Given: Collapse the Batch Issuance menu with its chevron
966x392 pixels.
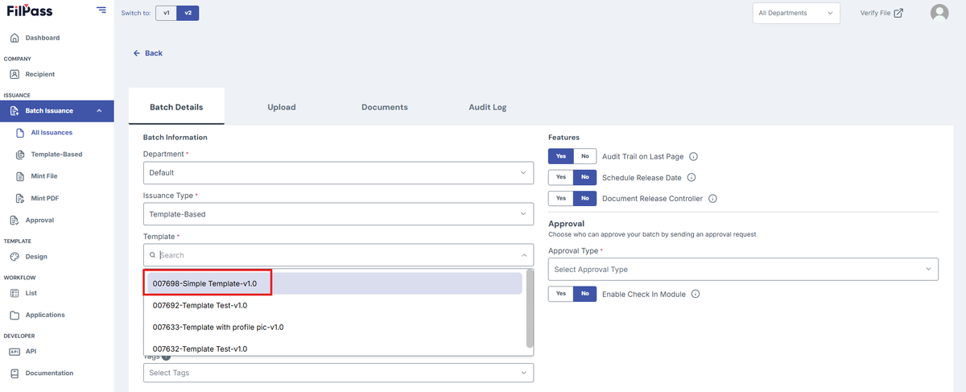Looking at the screenshot, I should [99, 111].
